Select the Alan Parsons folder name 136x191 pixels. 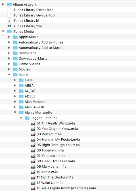[35, 102]
